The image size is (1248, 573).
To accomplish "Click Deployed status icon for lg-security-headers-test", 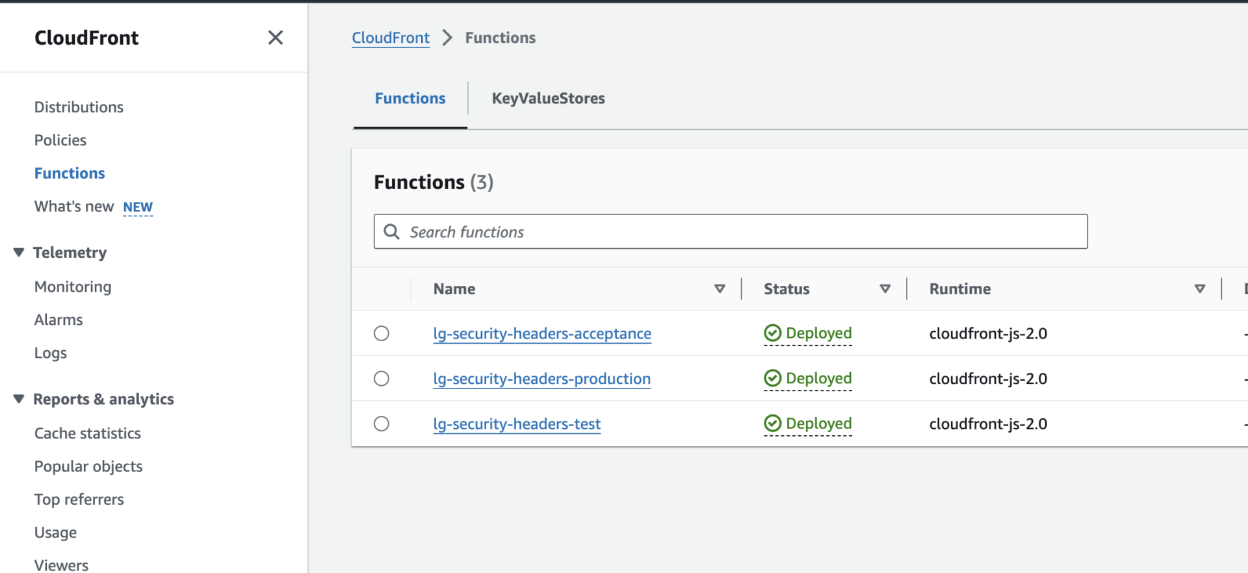I will [x=772, y=424].
